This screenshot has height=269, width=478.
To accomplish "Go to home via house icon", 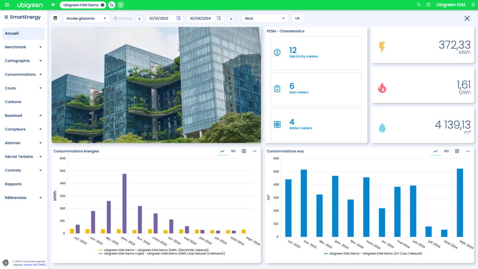I will 53,5.
